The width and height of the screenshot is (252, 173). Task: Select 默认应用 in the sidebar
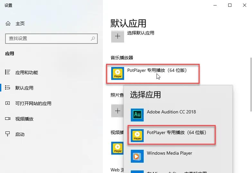(24, 88)
